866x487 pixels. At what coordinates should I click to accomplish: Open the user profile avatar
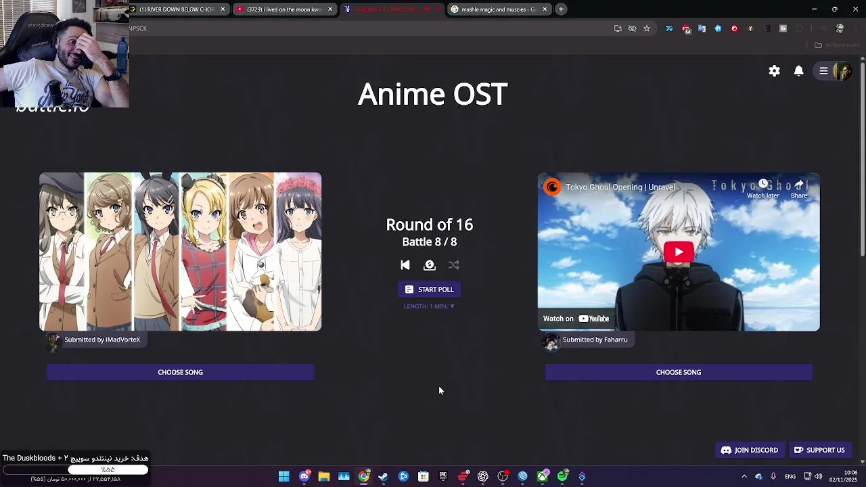[842, 71]
